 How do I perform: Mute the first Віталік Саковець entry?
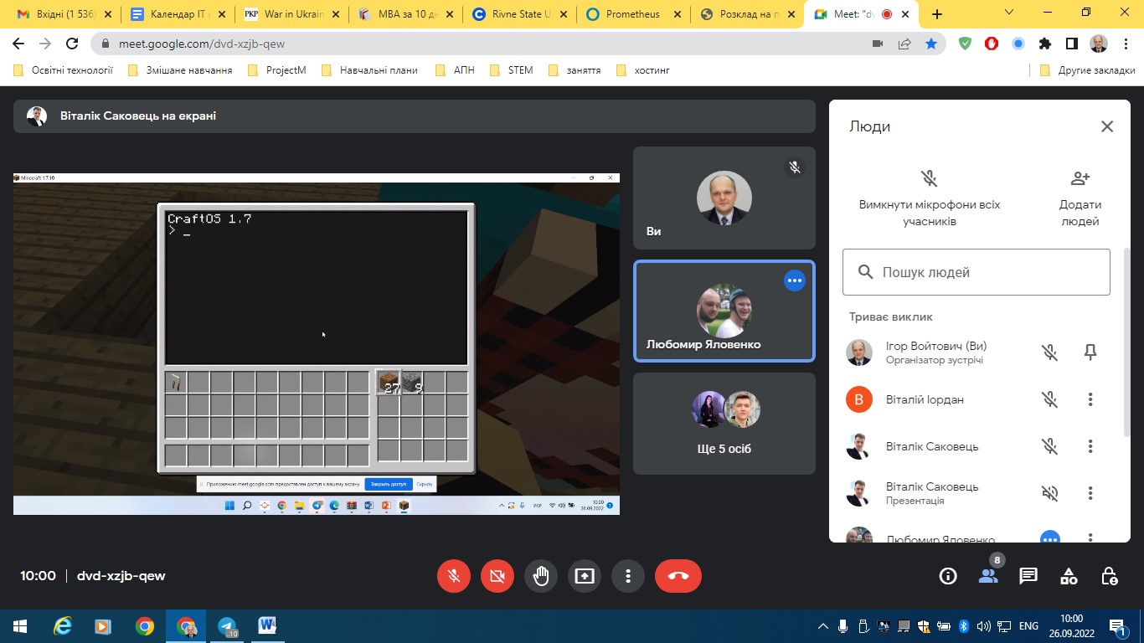(1050, 446)
